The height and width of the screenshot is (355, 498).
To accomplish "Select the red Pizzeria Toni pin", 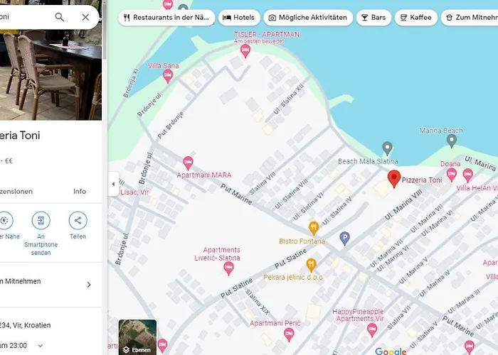I will pyautogui.click(x=394, y=178).
